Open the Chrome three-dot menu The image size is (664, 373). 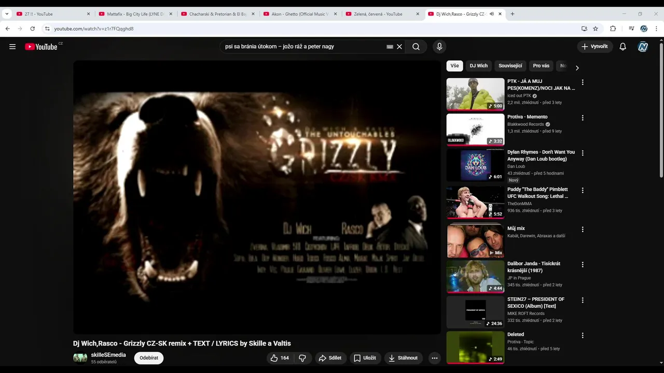click(656, 28)
